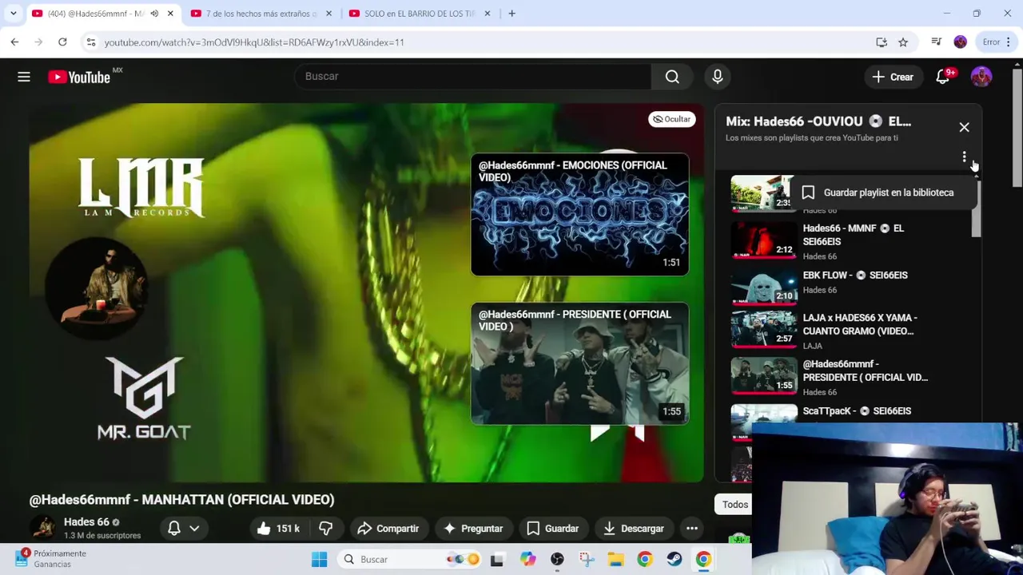Go back with the browser back arrow
Viewport: 1023px width, 575px height.
pyautogui.click(x=14, y=42)
